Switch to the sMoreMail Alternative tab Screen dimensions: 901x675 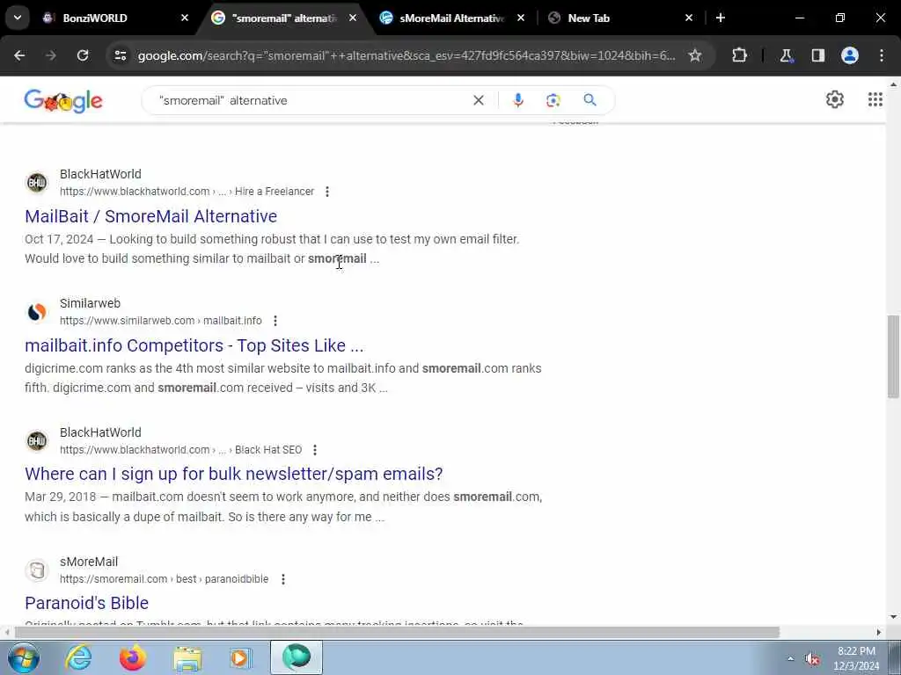451,18
